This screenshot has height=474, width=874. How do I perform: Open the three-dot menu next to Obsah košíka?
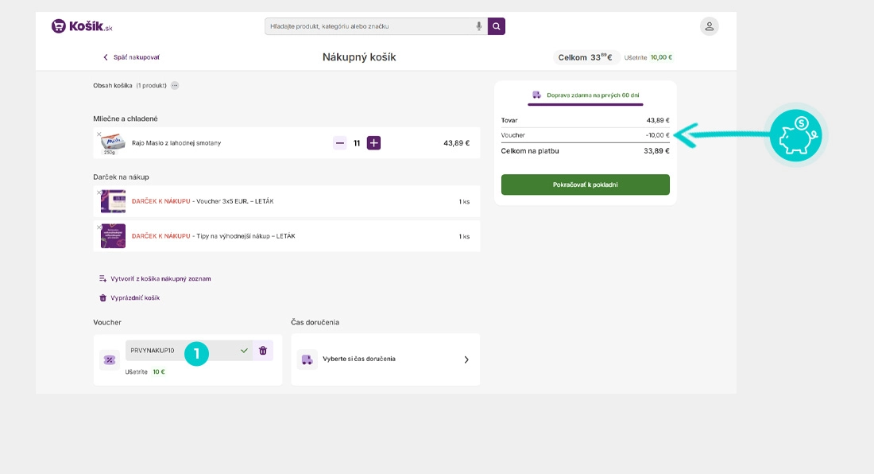[175, 85]
